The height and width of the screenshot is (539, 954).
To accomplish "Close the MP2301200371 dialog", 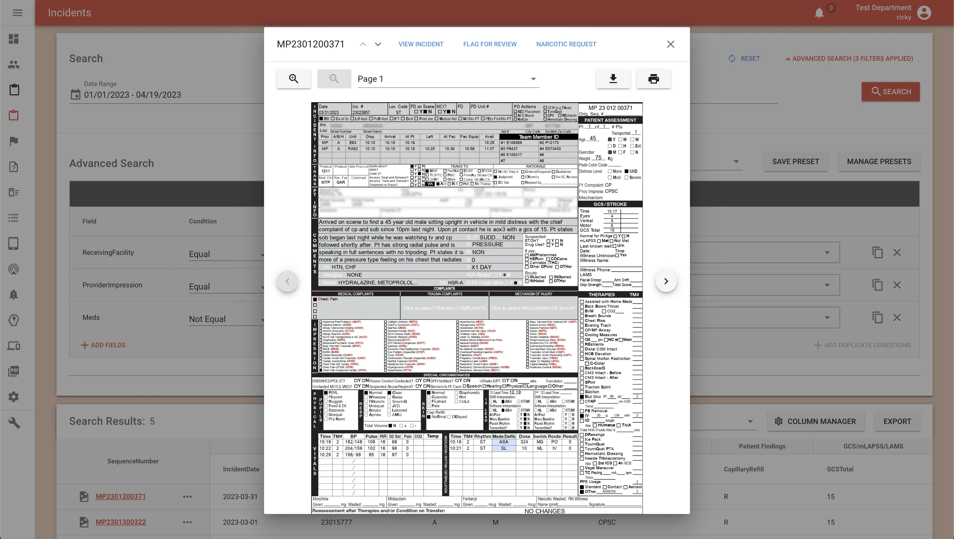I will [x=670, y=44].
